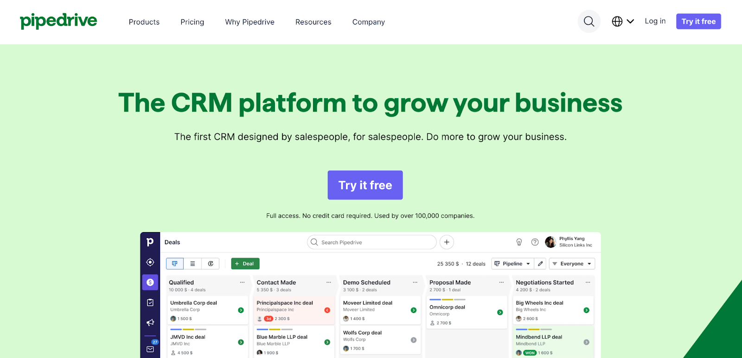The width and height of the screenshot is (742, 358).
Task: Open the website search icon
Action: (589, 21)
